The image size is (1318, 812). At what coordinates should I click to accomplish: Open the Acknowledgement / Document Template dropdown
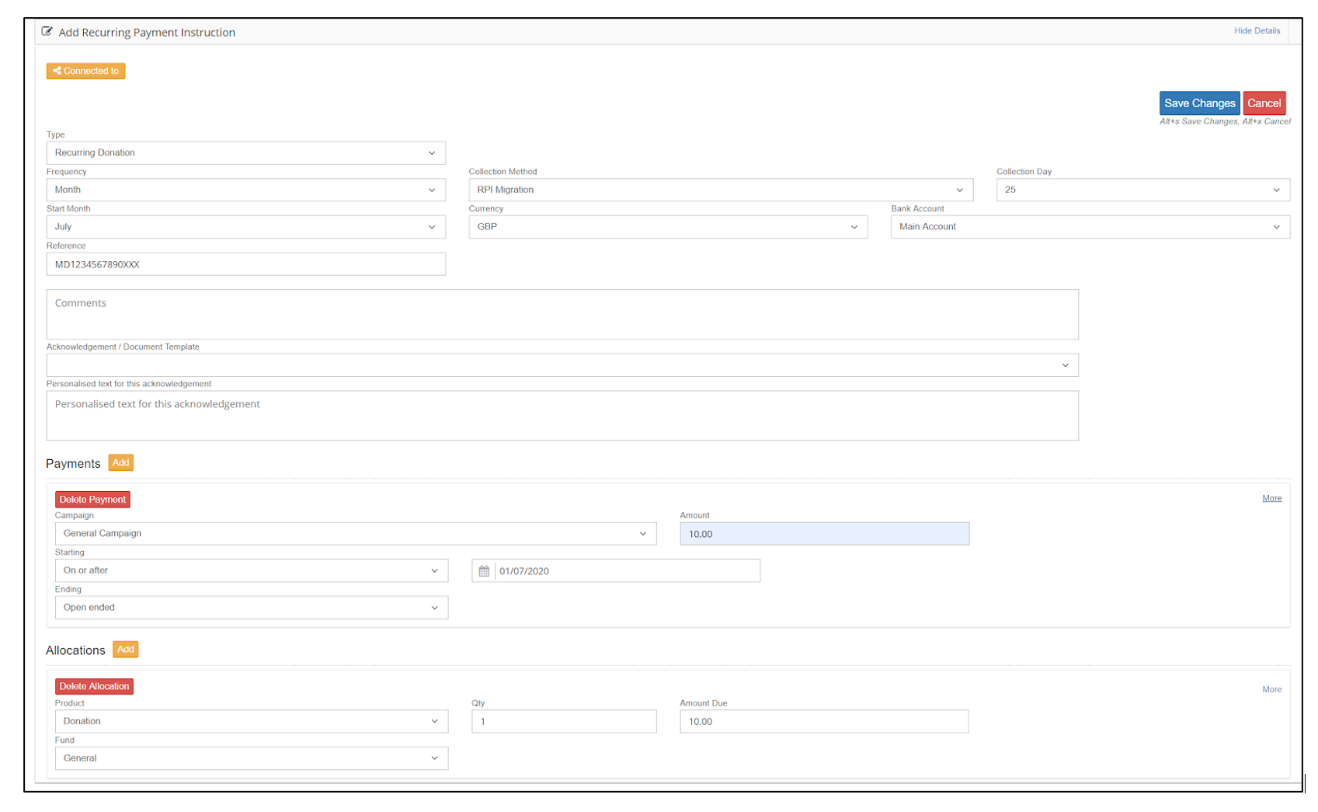562,365
